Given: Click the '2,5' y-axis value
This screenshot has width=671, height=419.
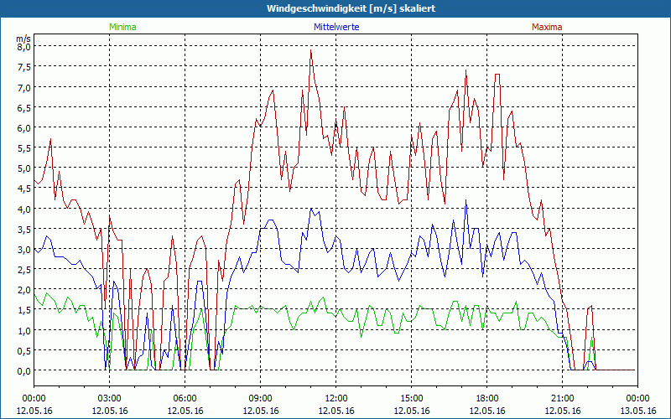Looking at the screenshot, I should coord(24,269).
